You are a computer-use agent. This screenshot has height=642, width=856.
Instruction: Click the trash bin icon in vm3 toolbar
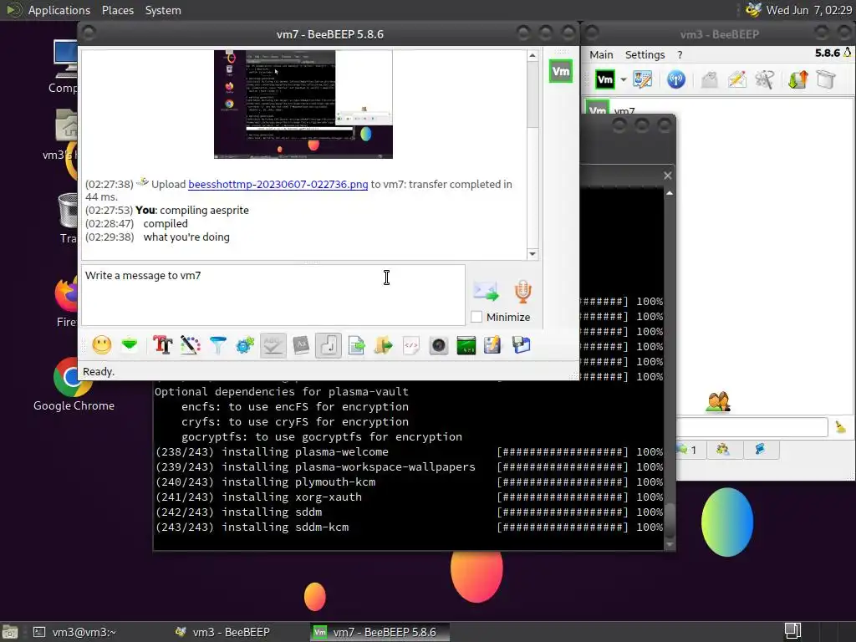tap(826, 79)
